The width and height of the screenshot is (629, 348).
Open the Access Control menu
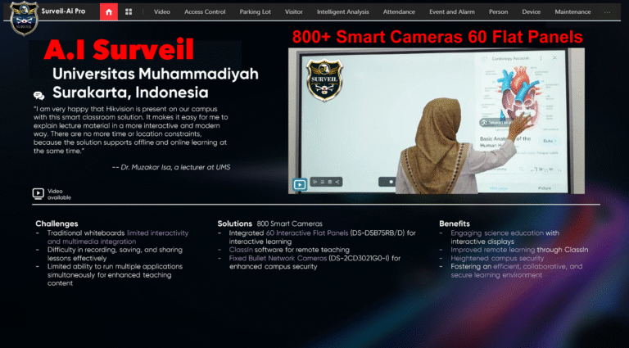click(x=205, y=12)
